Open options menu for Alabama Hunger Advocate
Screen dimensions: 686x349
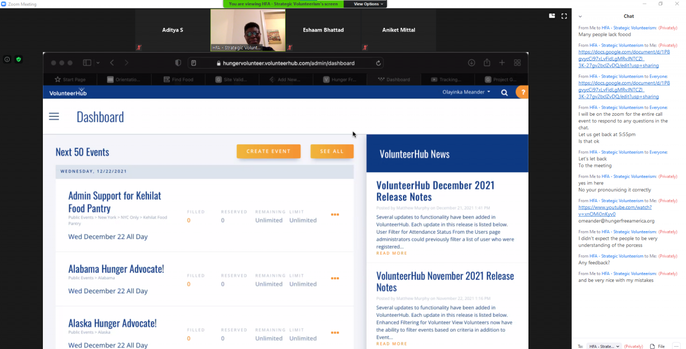335,278
